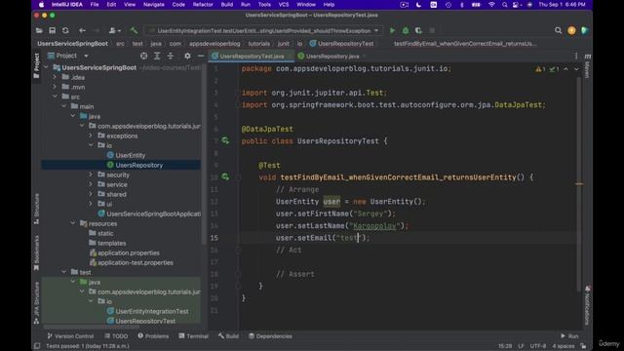The image size is (624, 351).
Task: Click run gutter icon beside test method
Action: [225, 177]
